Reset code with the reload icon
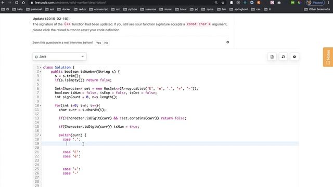Image resolution: width=333 pixels, height=187 pixels. pos(283,57)
